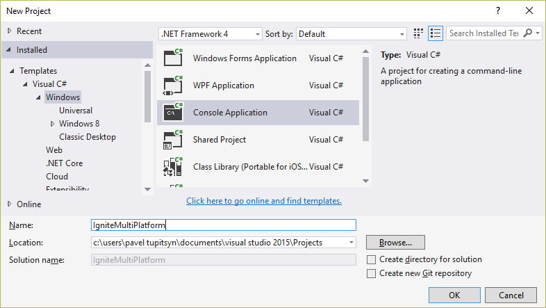This screenshot has width=546, height=308.
Task: Click the project Name input field
Action: click(x=224, y=225)
